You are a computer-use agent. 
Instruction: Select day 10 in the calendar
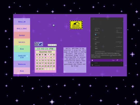43,60
